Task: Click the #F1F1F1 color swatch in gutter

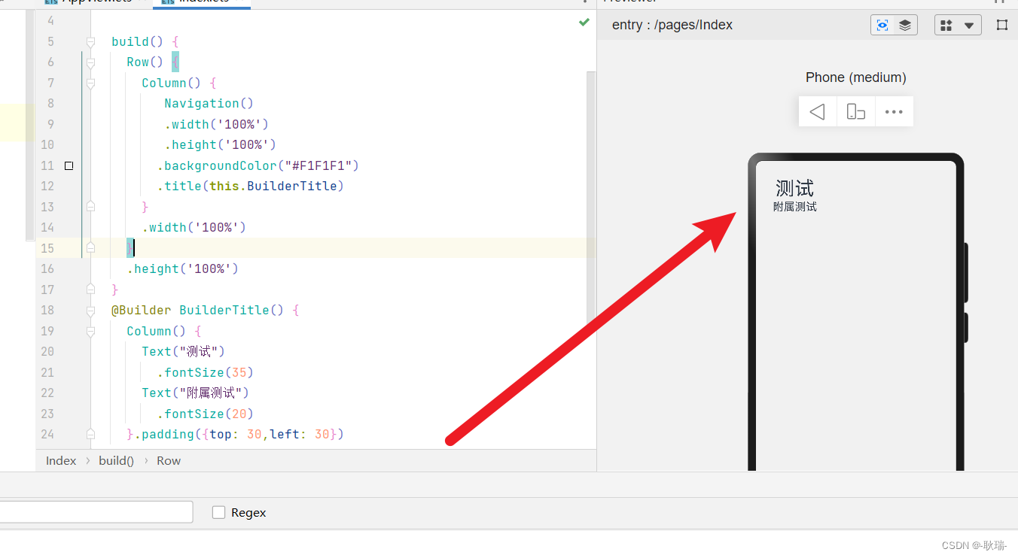Action: pos(69,165)
